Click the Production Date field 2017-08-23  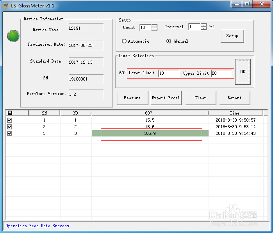tap(86, 45)
